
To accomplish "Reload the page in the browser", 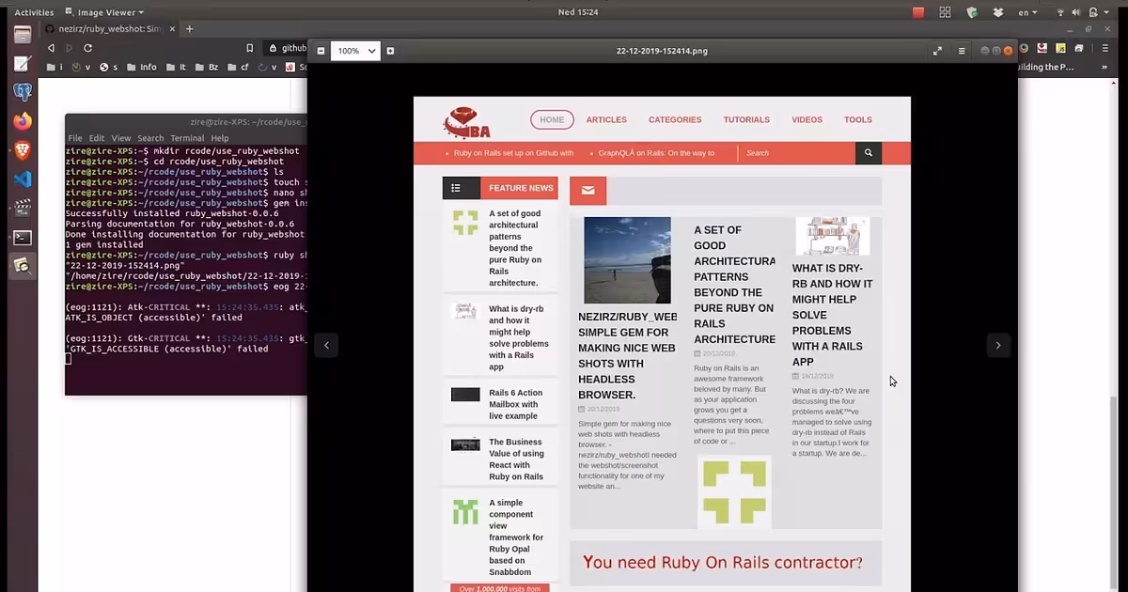I will point(87,48).
